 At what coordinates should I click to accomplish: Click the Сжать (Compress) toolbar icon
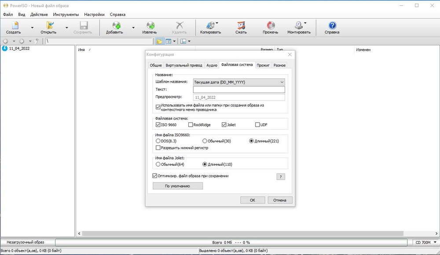click(x=241, y=26)
